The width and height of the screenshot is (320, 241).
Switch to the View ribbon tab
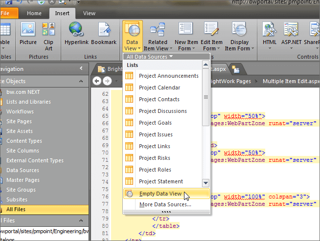point(89,13)
